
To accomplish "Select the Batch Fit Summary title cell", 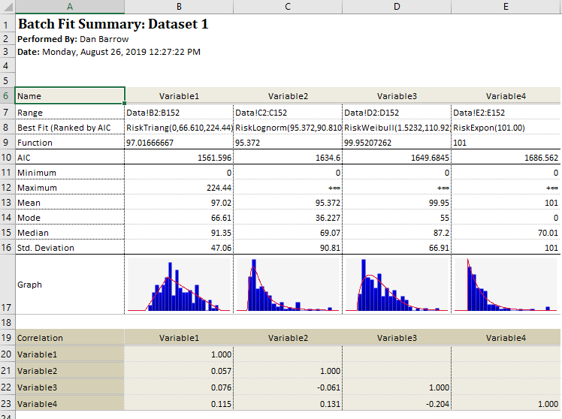I will [x=113, y=24].
